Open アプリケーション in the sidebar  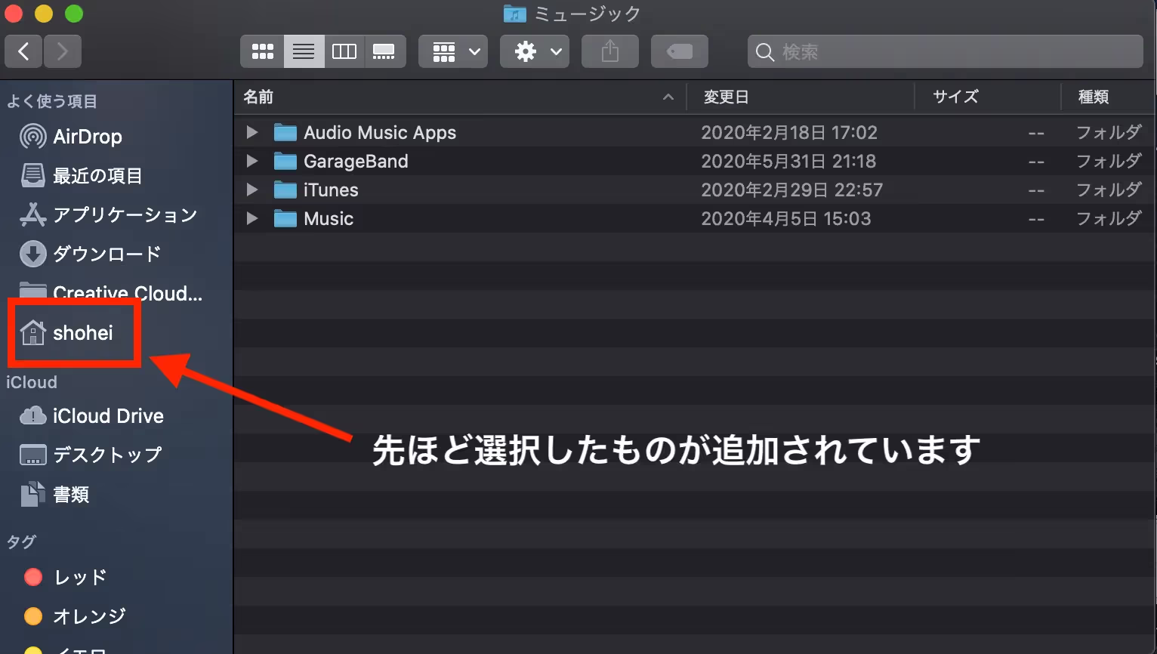click(x=108, y=215)
